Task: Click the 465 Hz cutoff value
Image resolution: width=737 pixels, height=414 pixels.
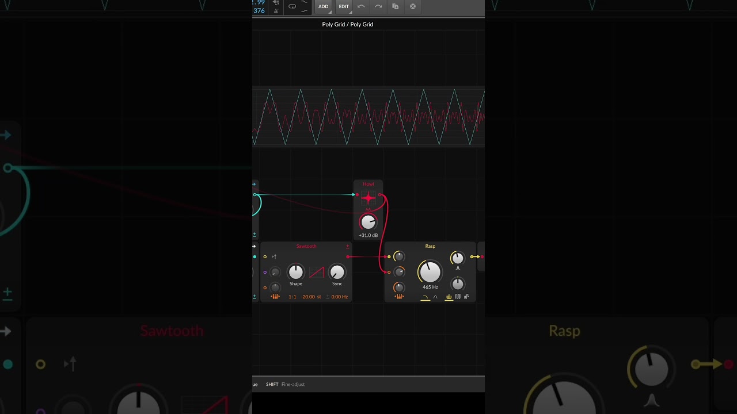Action: tap(430, 287)
